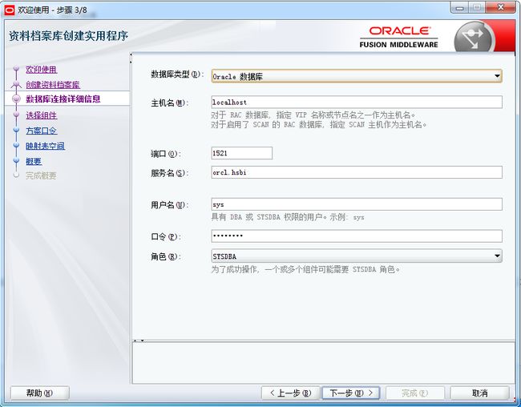The height and width of the screenshot is (407, 521).
Task: Click the 取消 cancel button
Action: [479, 393]
